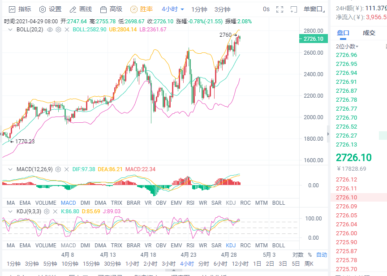Enter fullscreen chart mode
The image size is (387, 276).
pos(280,9)
